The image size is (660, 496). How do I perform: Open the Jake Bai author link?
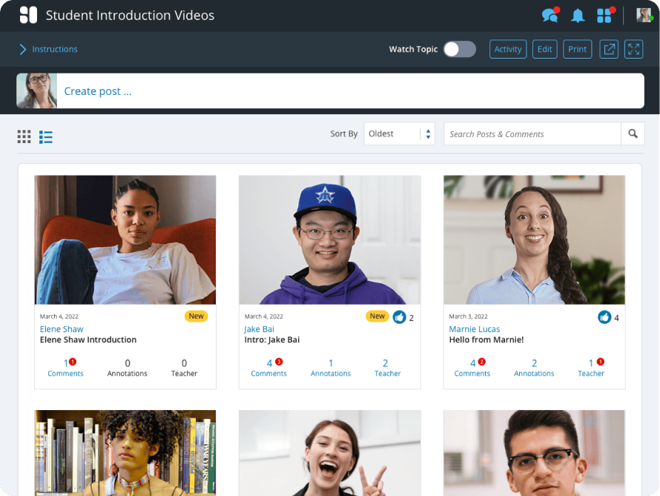click(260, 329)
